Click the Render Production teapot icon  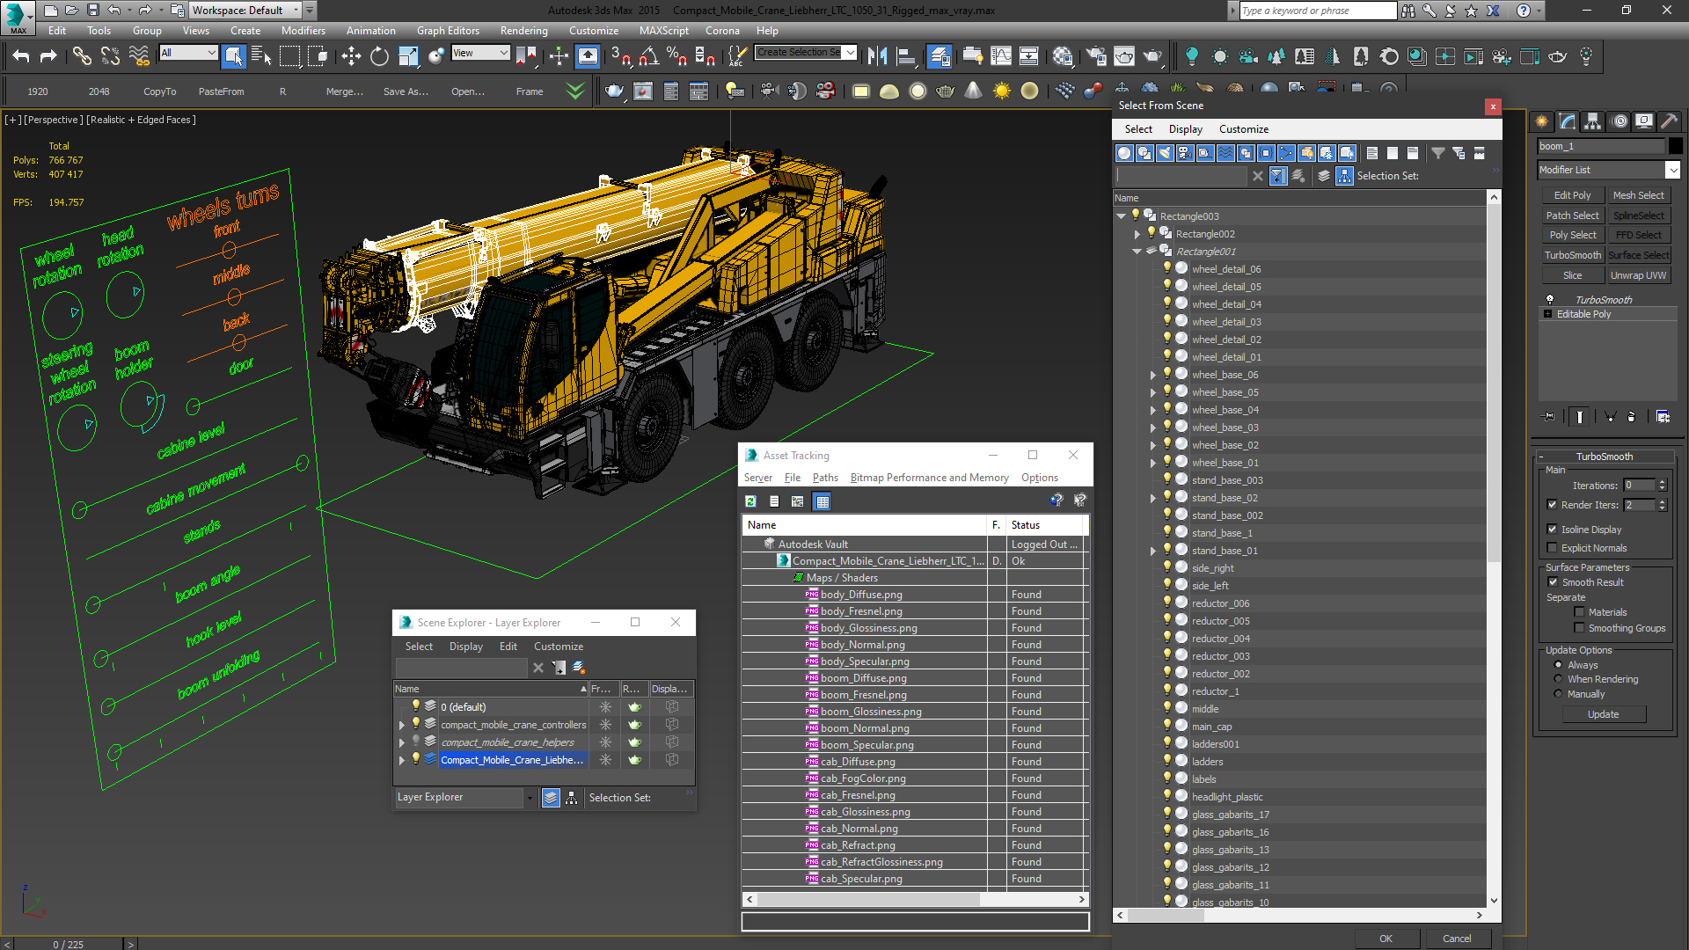1152,57
